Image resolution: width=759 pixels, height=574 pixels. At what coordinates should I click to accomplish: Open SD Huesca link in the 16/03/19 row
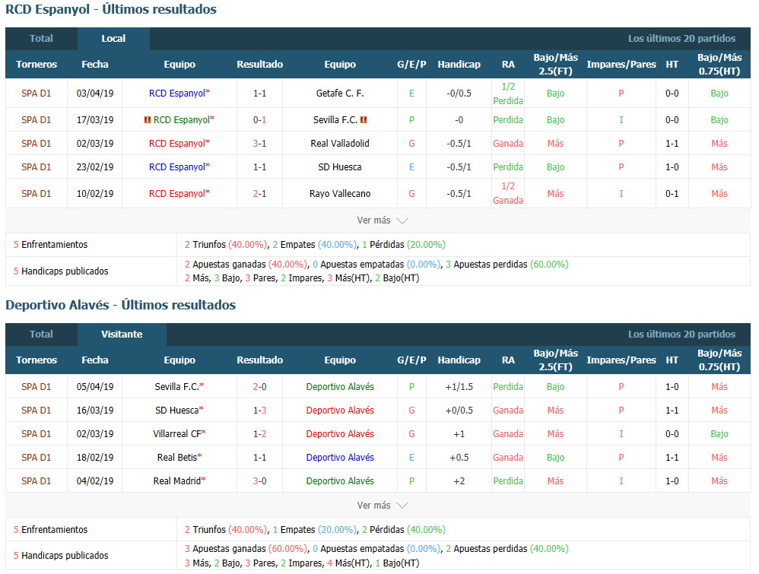point(176,411)
